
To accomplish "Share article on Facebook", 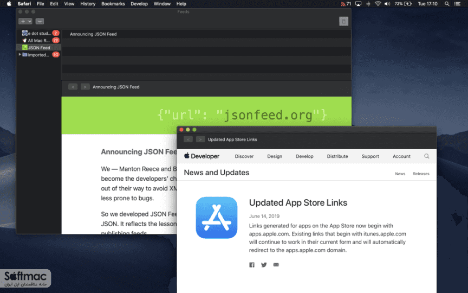I will coord(252,265).
